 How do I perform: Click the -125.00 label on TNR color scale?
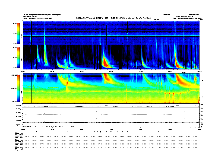(14, 75)
